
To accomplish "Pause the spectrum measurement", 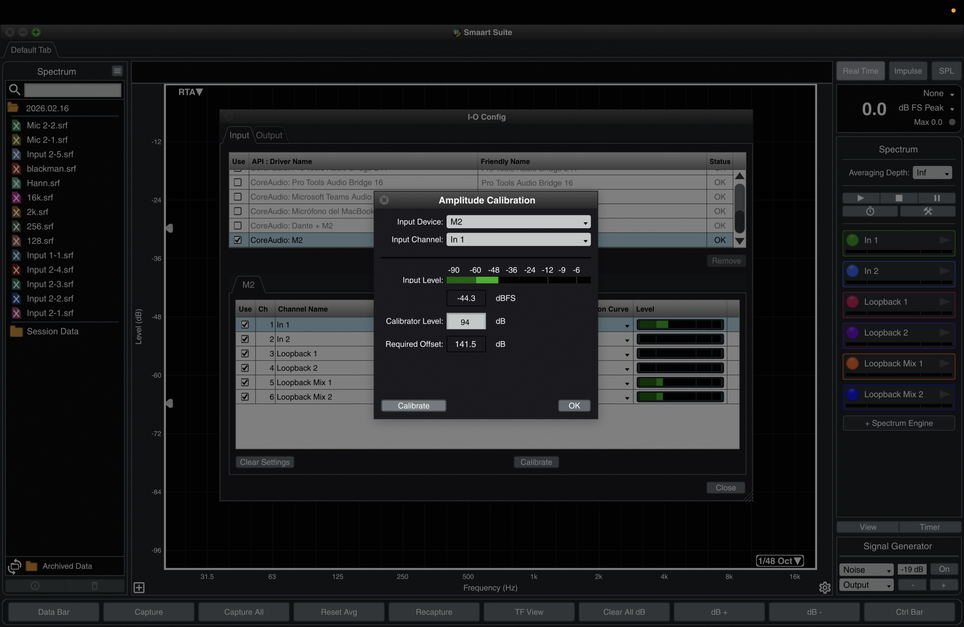I will tap(937, 198).
